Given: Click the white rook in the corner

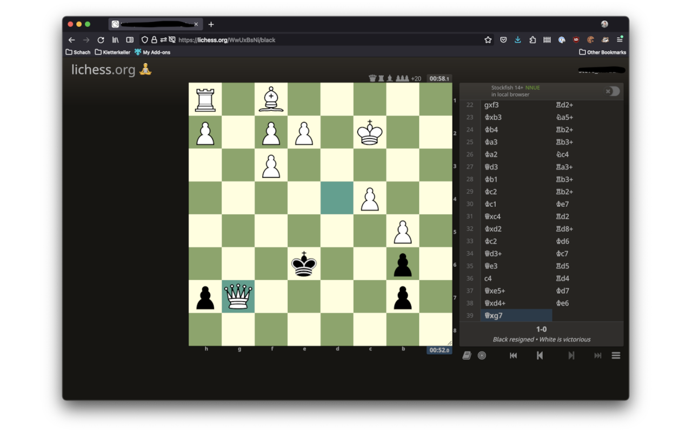Looking at the screenshot, I should click(x=205, y=99).
